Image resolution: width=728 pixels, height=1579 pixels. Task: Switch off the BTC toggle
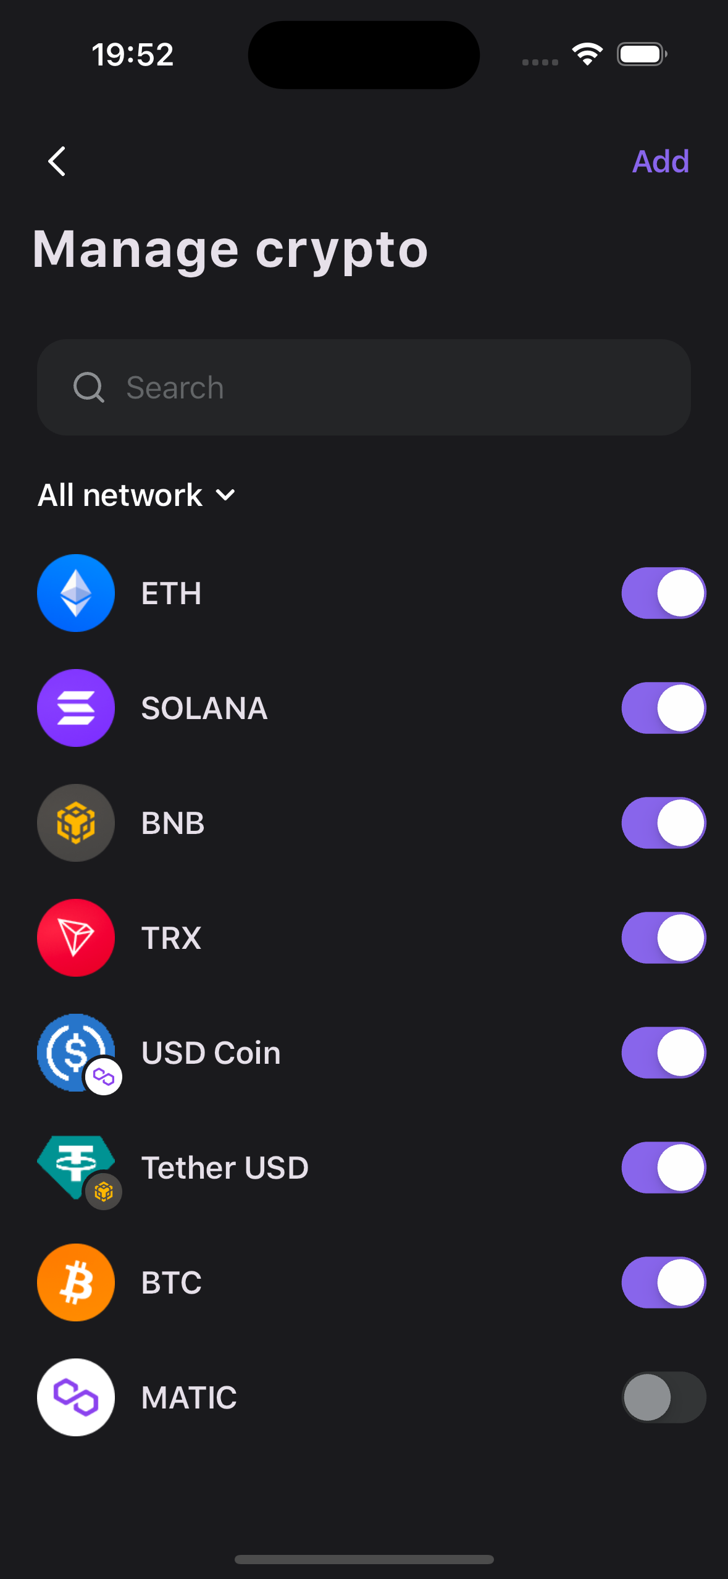click(663, 1282)
